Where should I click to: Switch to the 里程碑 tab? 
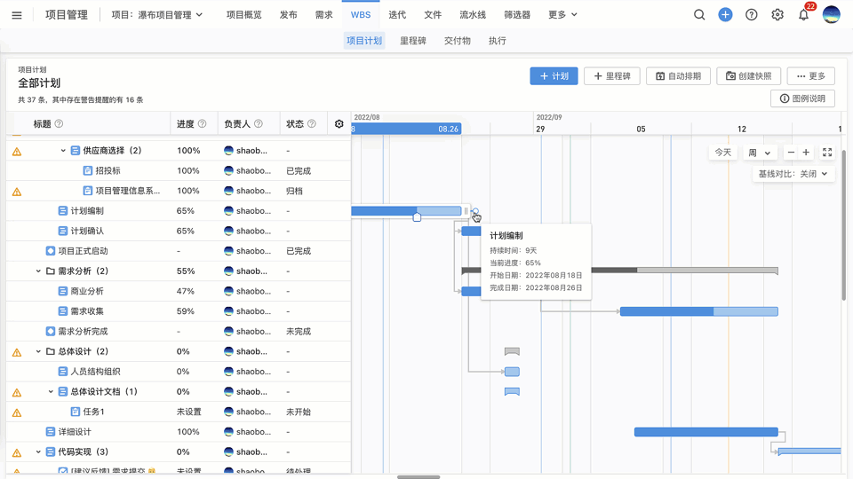click(x=412, y=41)
